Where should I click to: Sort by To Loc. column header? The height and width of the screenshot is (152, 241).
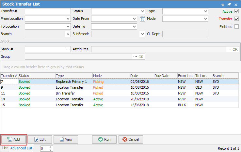(203, 76)
